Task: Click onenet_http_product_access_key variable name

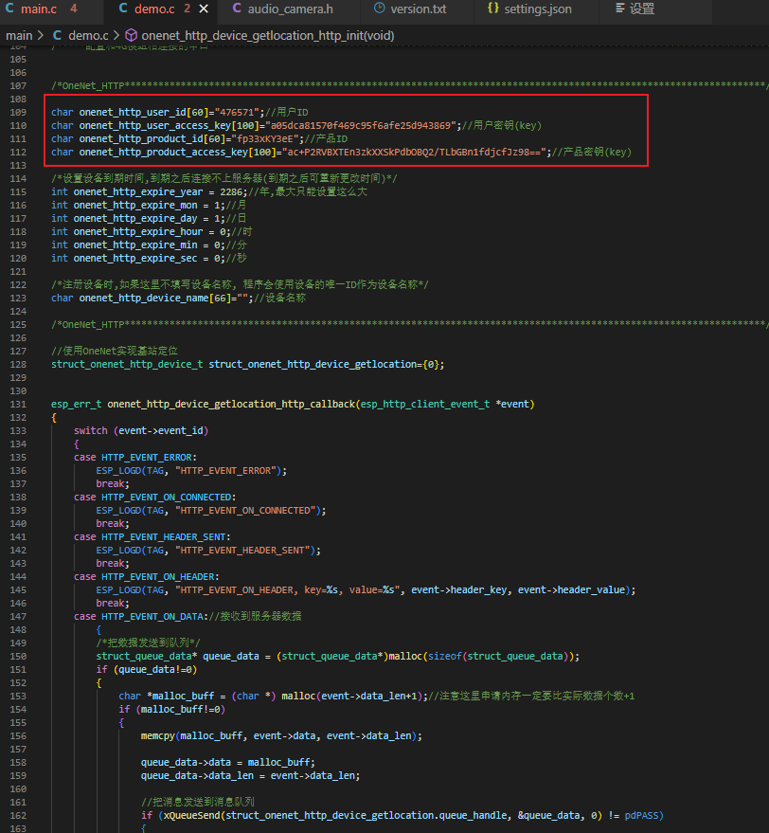Action: pyautogui.click(x=164, y=152)
